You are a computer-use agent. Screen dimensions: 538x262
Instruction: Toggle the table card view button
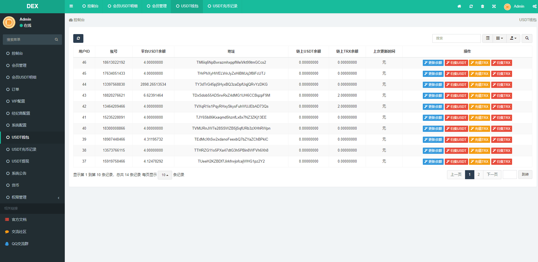click(488, 38)
